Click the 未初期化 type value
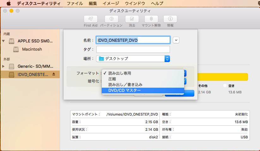The height and width of the screenshot is (151, 260). pos(241,114)
